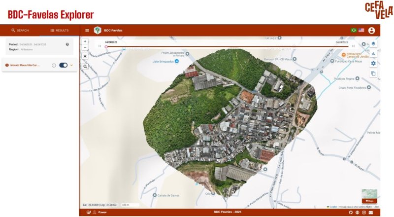Zoom out on the map
Viewport: 394px width, 217px height.
pos(85,47)
